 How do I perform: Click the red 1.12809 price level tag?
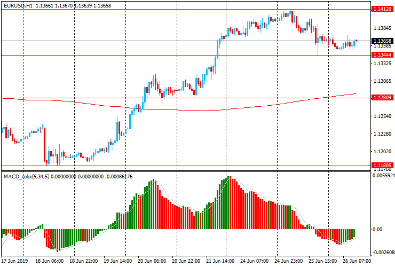click(382, 98)
